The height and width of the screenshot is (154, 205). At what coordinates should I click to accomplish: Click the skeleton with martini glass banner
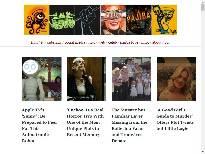[x=164, y=20]
